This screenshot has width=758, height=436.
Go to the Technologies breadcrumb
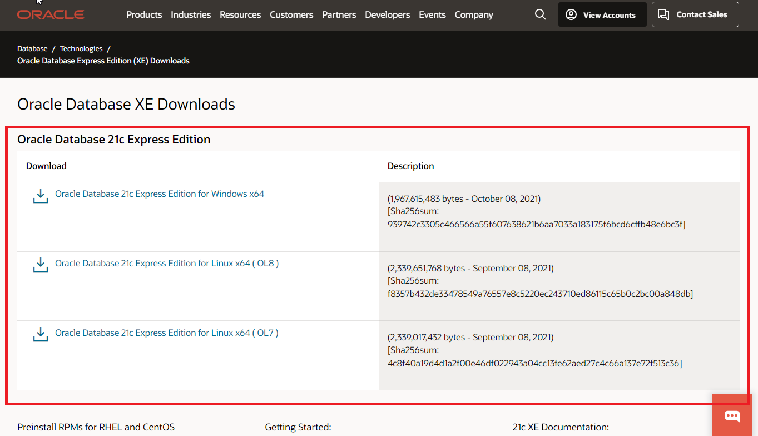81,49
